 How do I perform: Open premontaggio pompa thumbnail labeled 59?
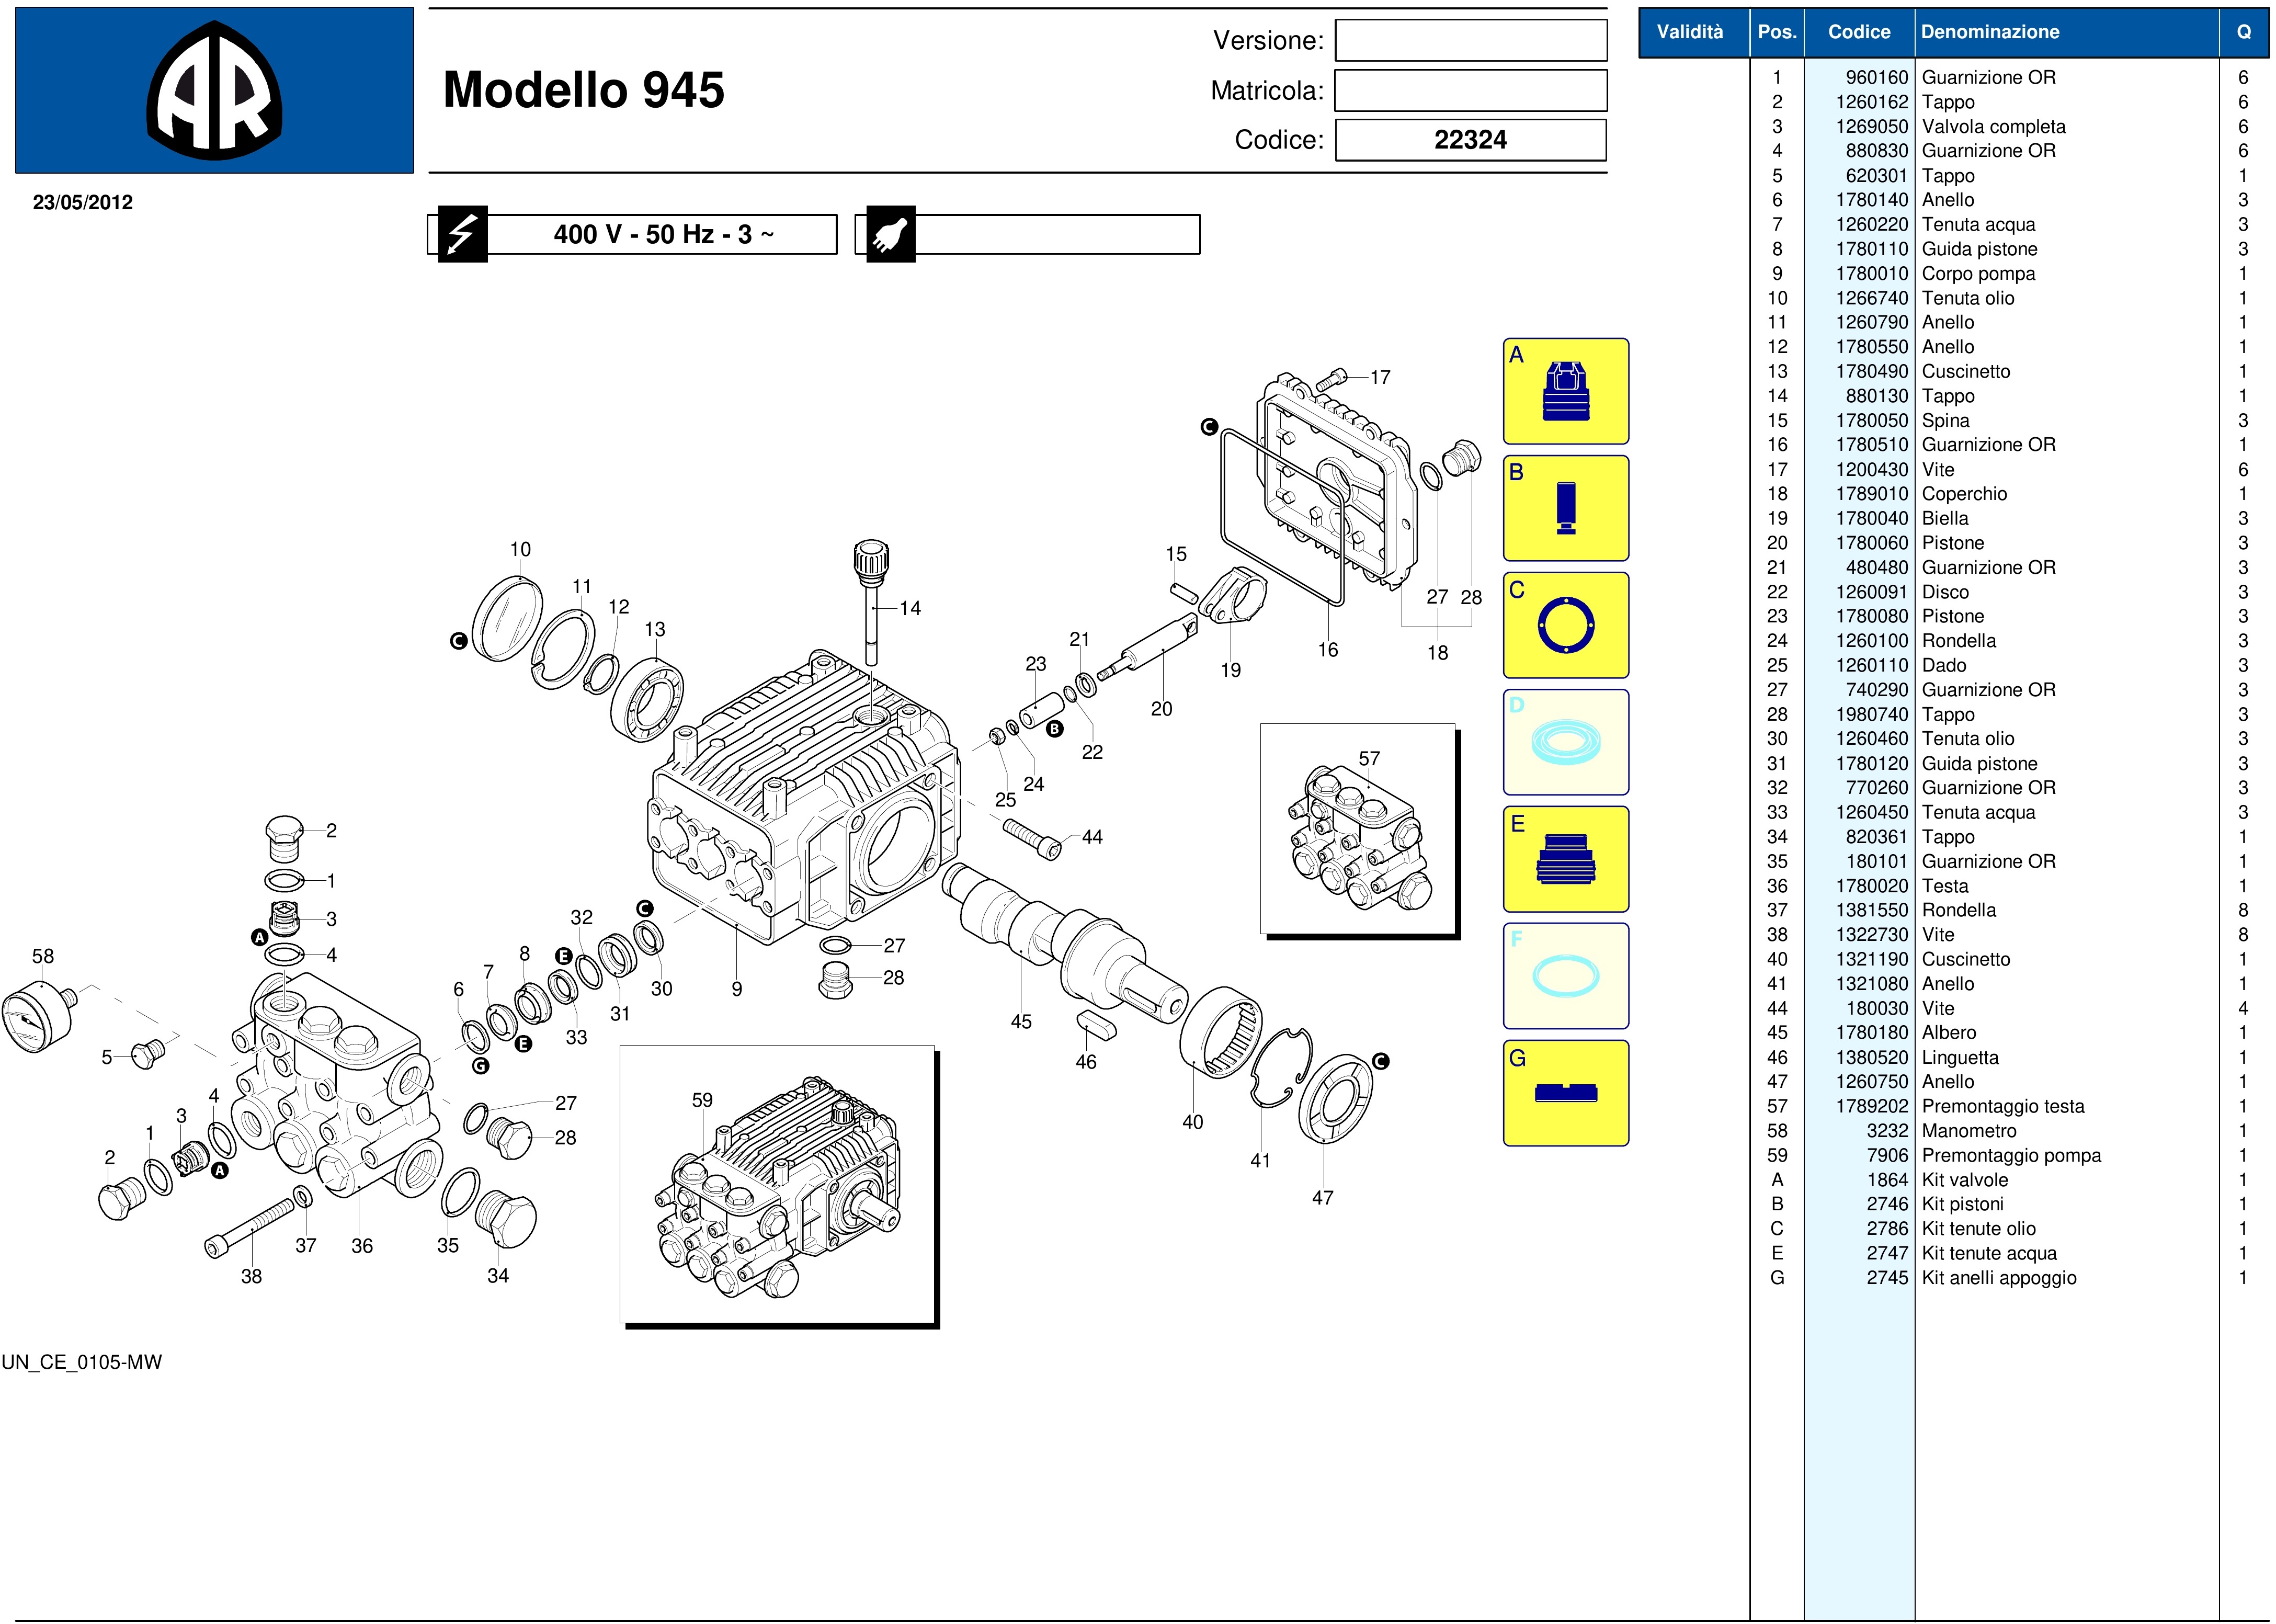[777, 1184]
